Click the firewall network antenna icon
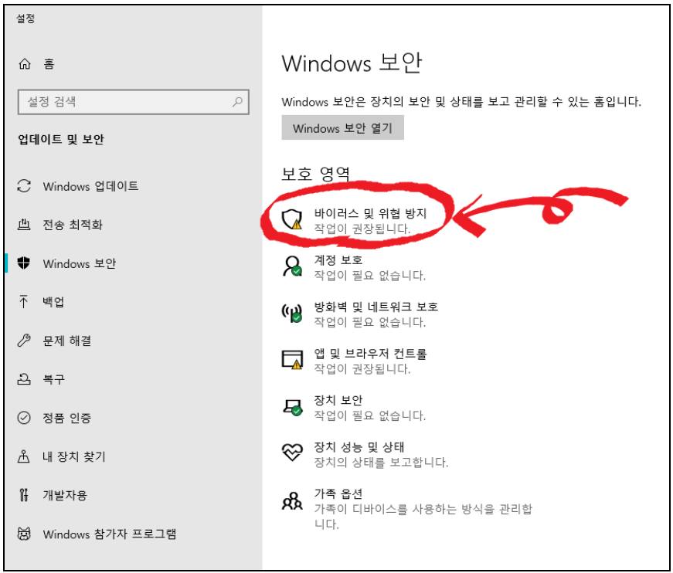 point(292,313)
